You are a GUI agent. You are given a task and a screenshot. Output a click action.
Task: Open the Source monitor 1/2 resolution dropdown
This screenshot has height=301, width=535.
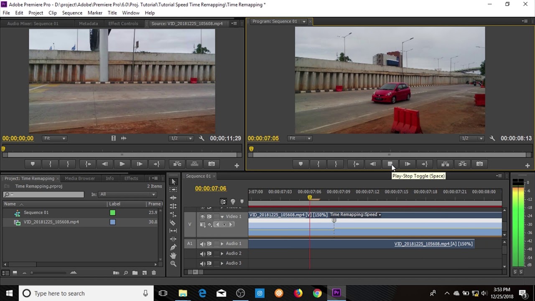(181, 138)
